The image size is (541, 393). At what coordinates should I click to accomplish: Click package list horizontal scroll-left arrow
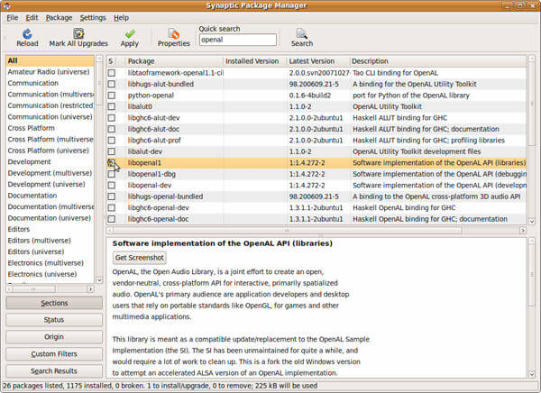(x=110, y=230)
